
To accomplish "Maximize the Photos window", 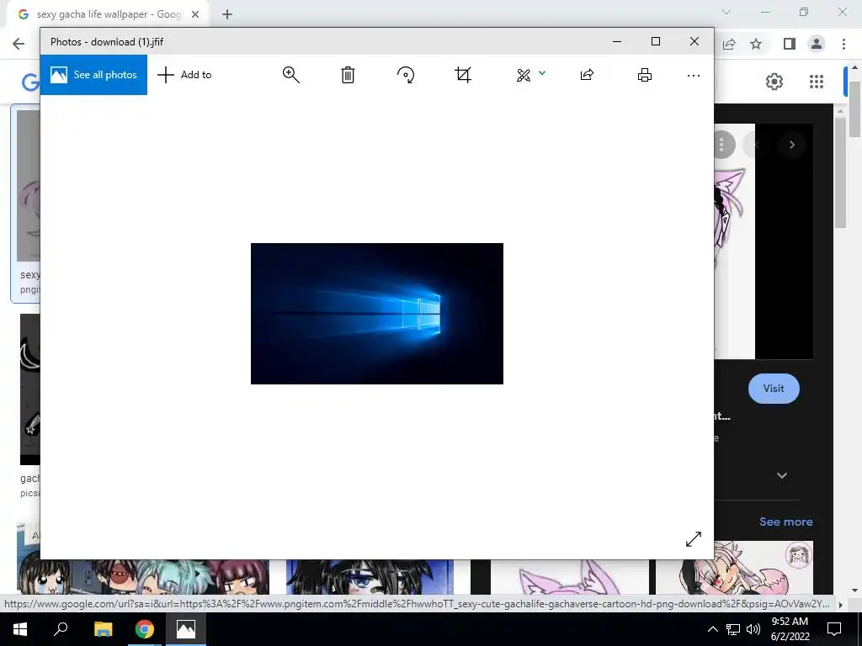I will 655,41.
